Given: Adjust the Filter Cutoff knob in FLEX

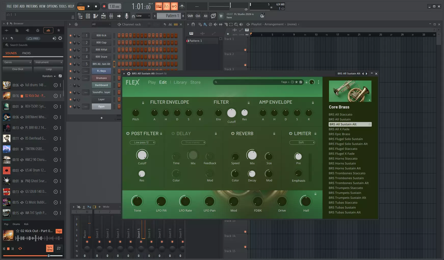Looking at the screenshot, I should pyautogui.click(x=232, y=113).
